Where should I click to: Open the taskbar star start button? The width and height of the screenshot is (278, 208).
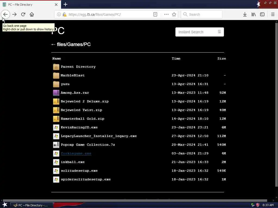point(5,205)
